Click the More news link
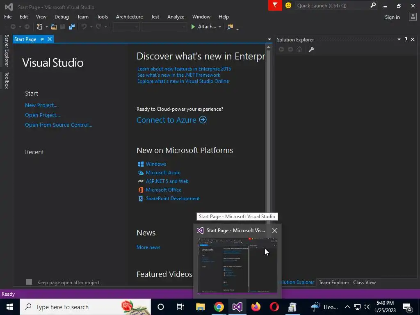This screenshot has height=315, width=420. pos(148,247)
